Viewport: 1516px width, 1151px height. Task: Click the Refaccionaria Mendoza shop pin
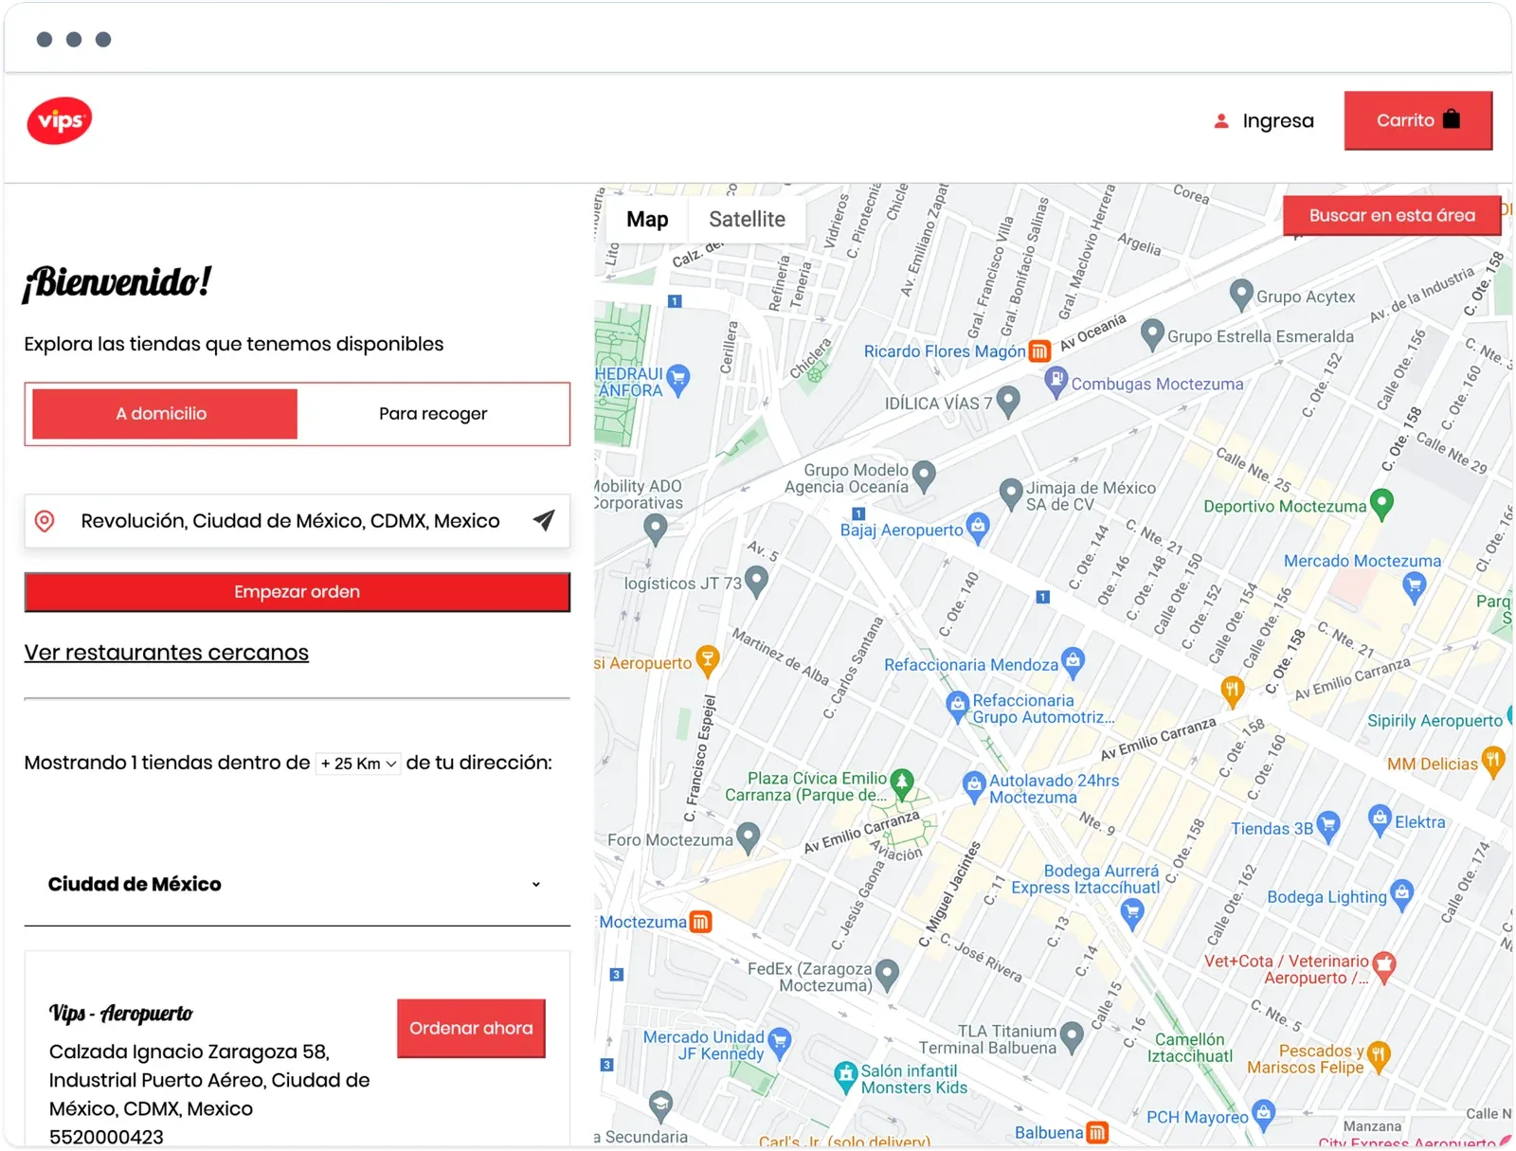point(1073,662)
